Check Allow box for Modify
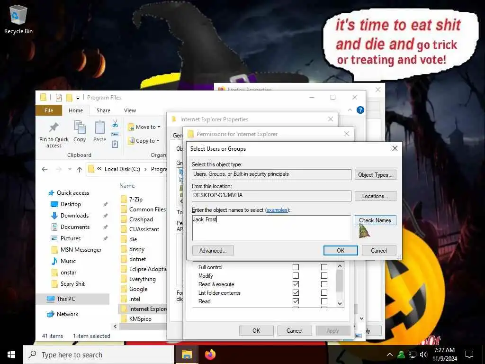 [296, 275]
